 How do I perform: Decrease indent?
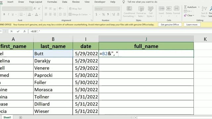(x=60, y=14)
